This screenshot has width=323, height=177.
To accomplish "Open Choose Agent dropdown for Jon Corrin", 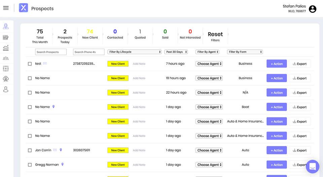I will pos(209,150).
